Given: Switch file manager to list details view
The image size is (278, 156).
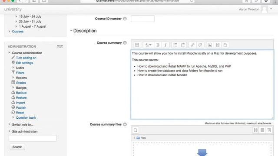Looking at the screenshot, I should pos(262,130).
